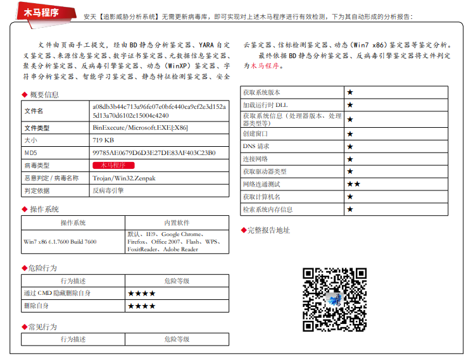Viewport: 471px width, 355px height.
Task: Select the 完整报告地址 heading
Action: click(x=268, y=230)
